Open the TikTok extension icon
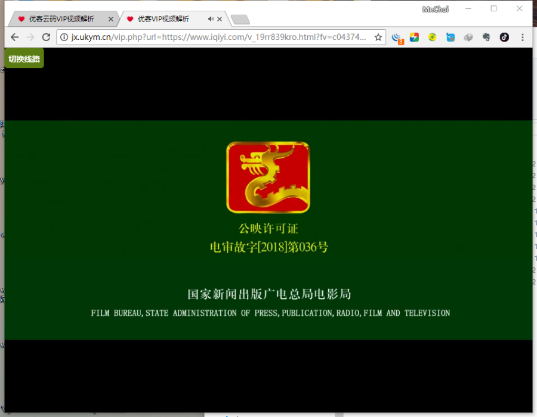 coord(504,37)
